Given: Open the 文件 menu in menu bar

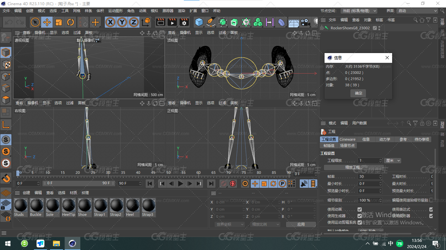Looking at the screenshot, I should point(6,11).
